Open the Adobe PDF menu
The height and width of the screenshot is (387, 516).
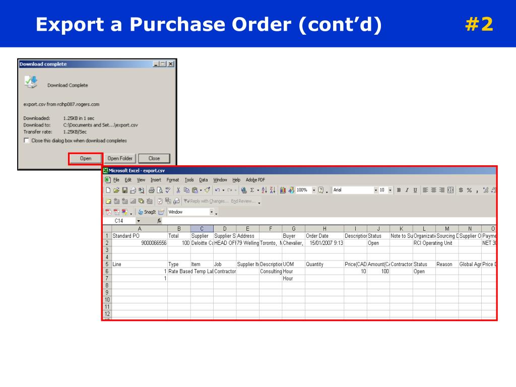(x=255, y=180)
